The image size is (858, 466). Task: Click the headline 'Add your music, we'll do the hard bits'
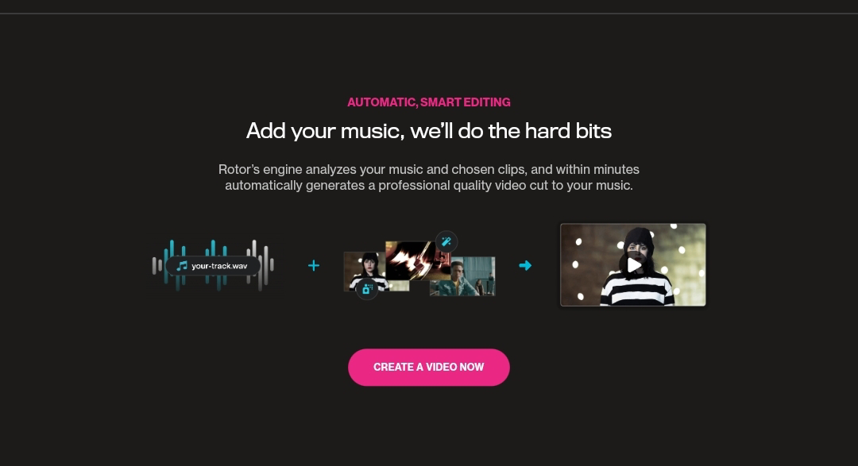[x=429, y=131]
